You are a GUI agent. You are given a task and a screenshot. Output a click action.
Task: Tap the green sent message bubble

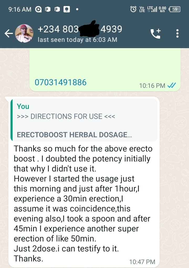tap(105, 69)
